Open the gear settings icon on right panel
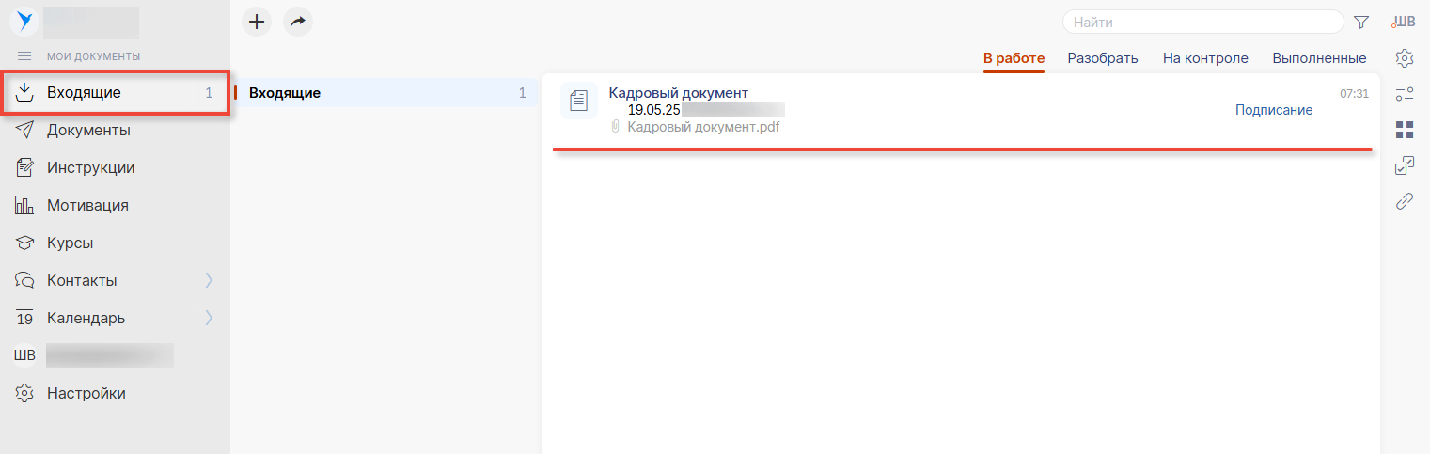The image size is (1430, 454). [1405, 57]
